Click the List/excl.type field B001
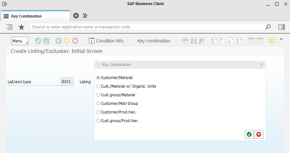The width and height of the screenshot is (290, 153). click(67, 82)
